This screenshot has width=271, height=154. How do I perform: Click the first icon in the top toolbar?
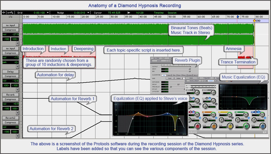[x=4, y=13]
